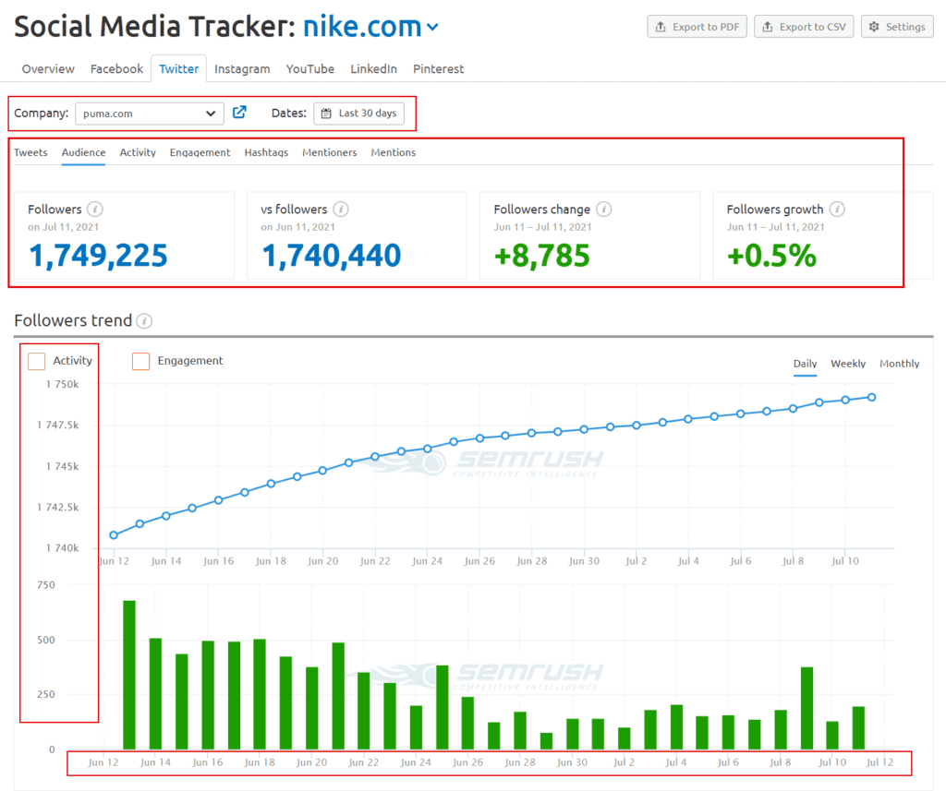
Task: Click the Export to CSV button
Action: [804, 27]
